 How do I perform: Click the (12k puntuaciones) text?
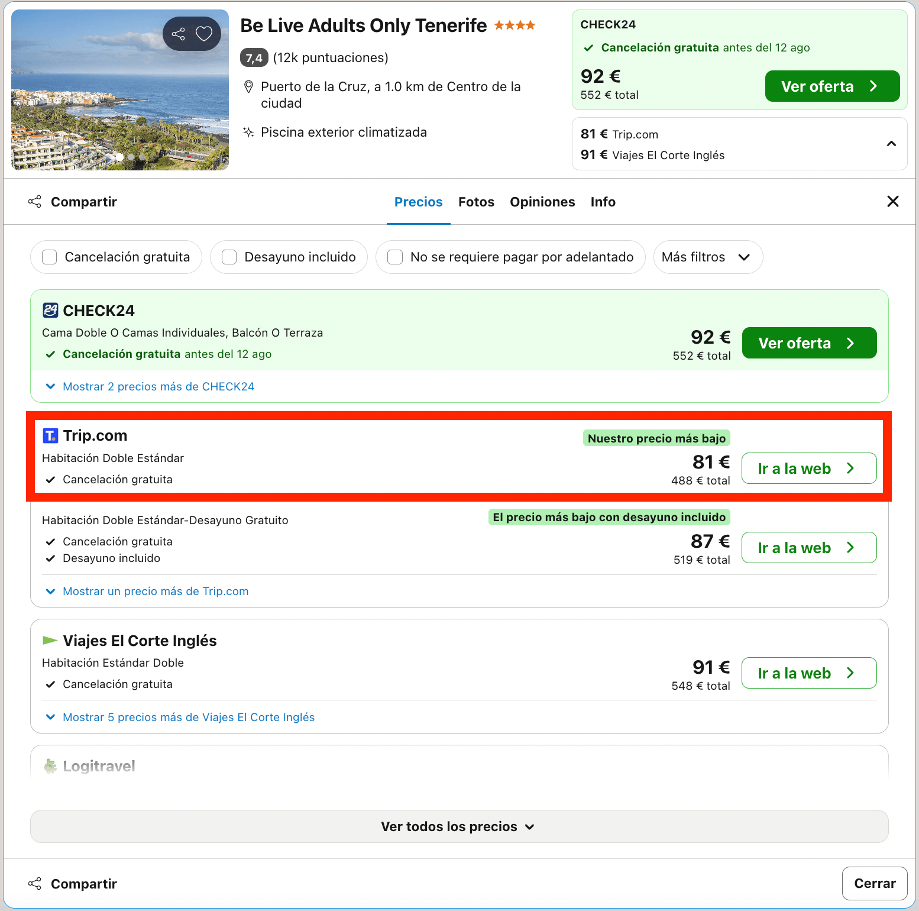(x=331, y=57)
